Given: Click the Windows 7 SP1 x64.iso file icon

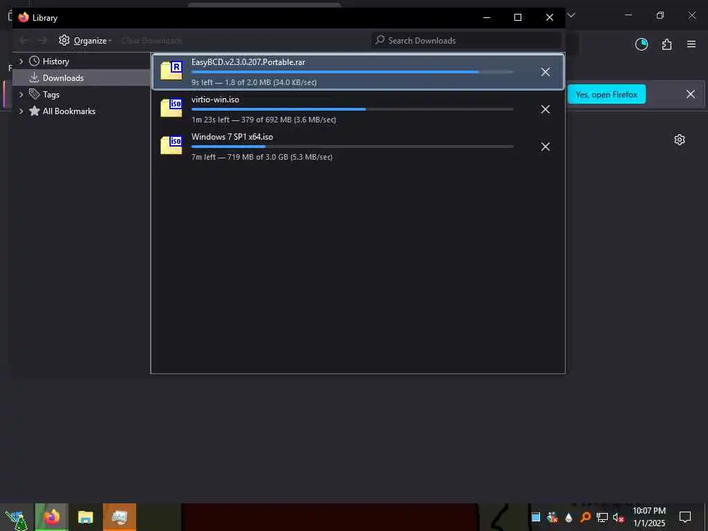Looking at the screenshot, I should click(x=171, y=145).
